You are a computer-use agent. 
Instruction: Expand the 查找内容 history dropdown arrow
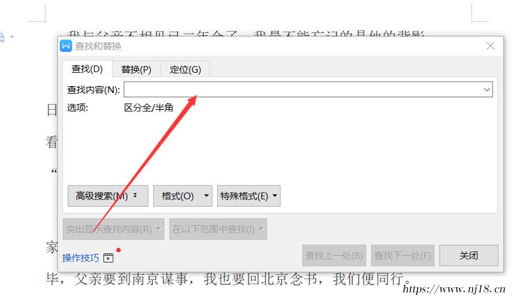(487, 89)
